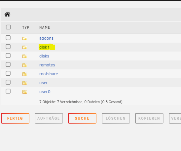Open the Aufträge jobs button
Viewport: 181px width, 151px height.
[49, 118]
